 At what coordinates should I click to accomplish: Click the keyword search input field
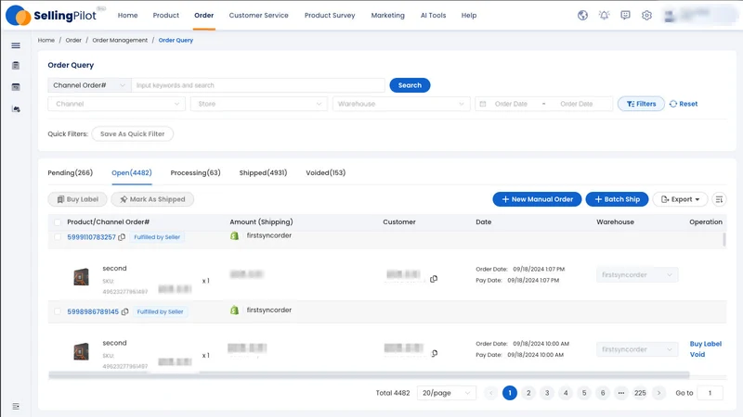(x=258, y=85)
